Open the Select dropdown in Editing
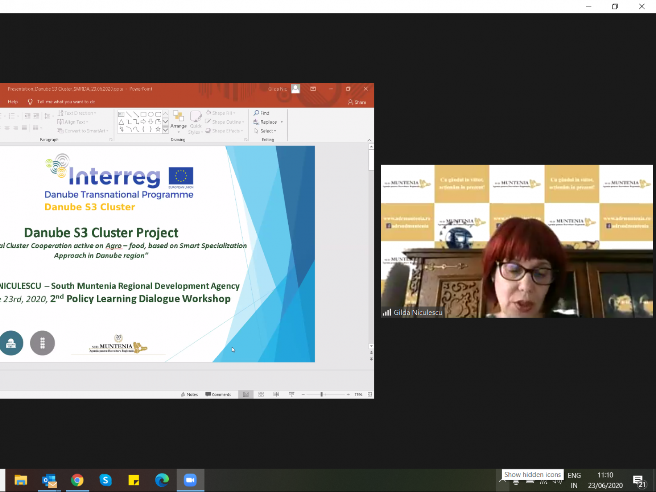The image size is (656, 492). pos(265,131)
